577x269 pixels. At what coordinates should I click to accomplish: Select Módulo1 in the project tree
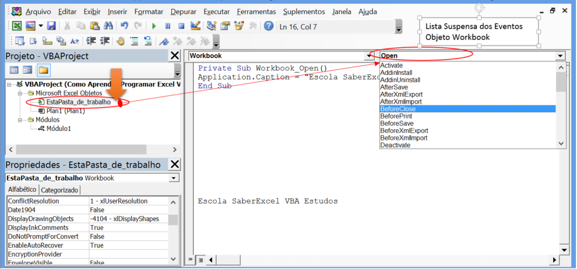[59, 129]
